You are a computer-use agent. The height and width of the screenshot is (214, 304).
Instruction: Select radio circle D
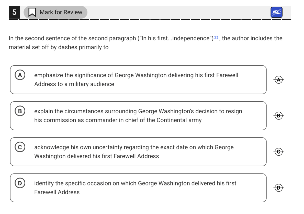(x=20, y=183)
